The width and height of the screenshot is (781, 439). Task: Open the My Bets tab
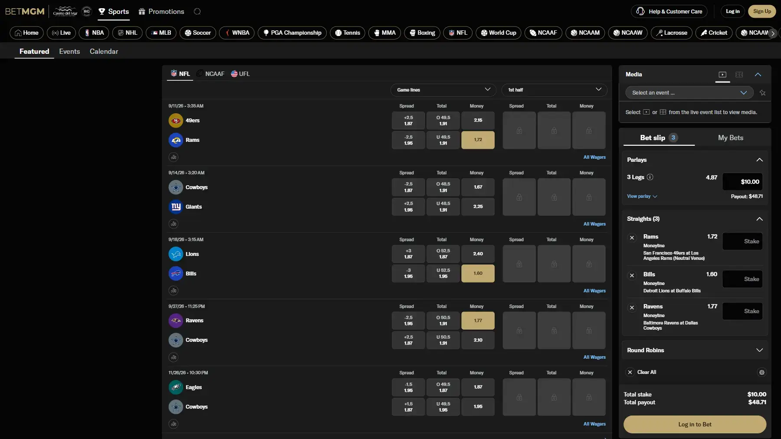click(x=731, y=138)
